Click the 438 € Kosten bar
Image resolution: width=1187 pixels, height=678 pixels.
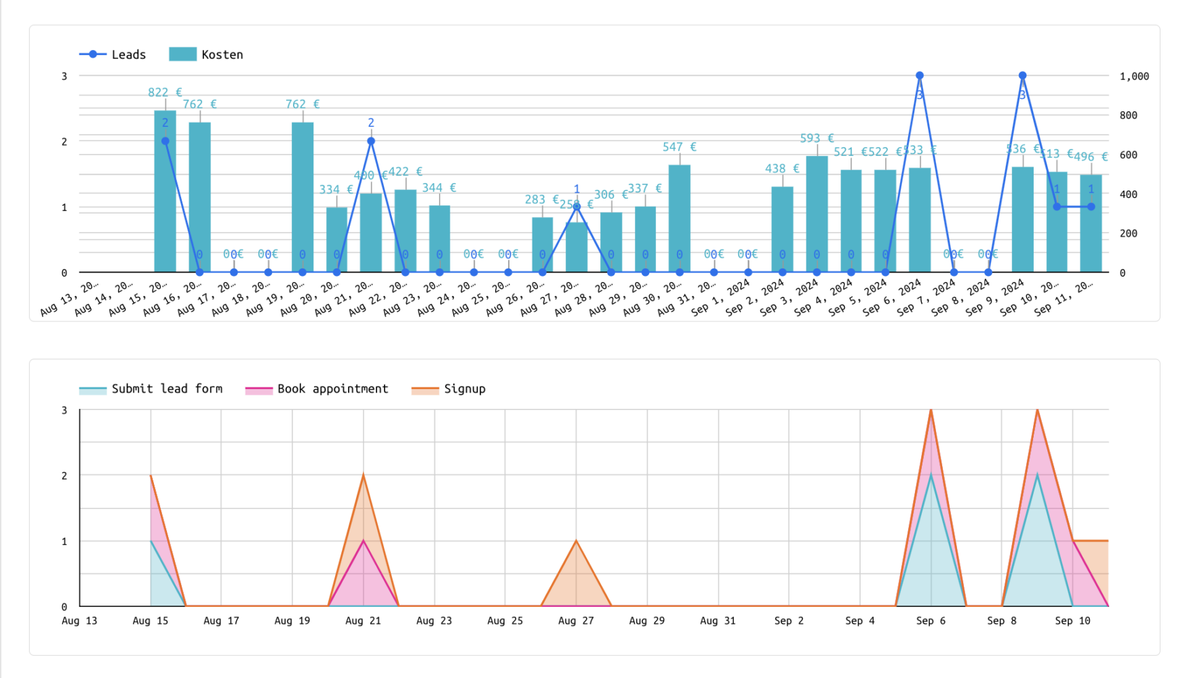tap(782, 229)
